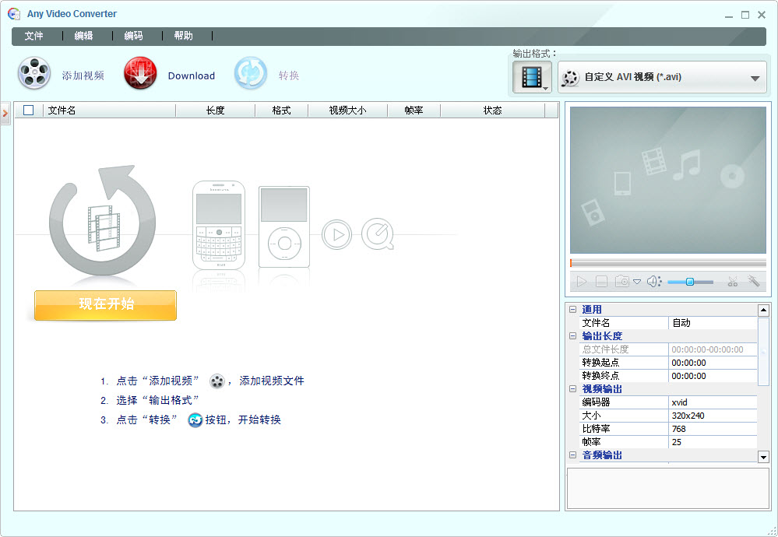Screen dimensions: 778x537
Task: Click the 添加视频 film reel icon
Action: pos(34,75)
